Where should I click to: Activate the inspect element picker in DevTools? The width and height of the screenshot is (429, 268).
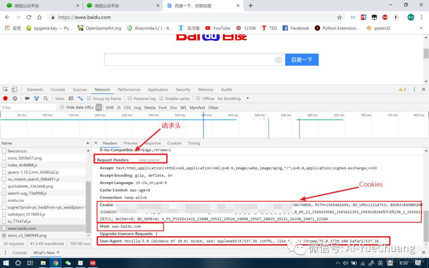point(6,89)
